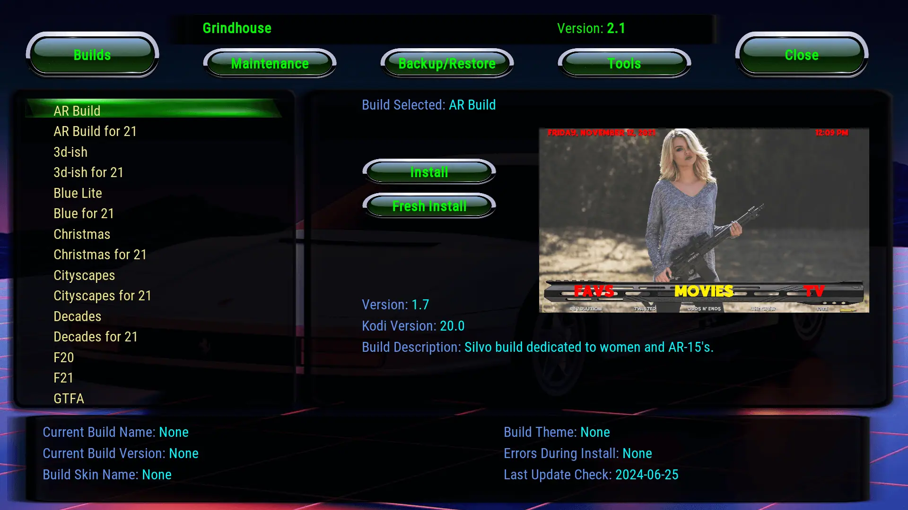908x510 pixels.
Task: Click Install to apply AR Build
Action: (x=429, y=172)
